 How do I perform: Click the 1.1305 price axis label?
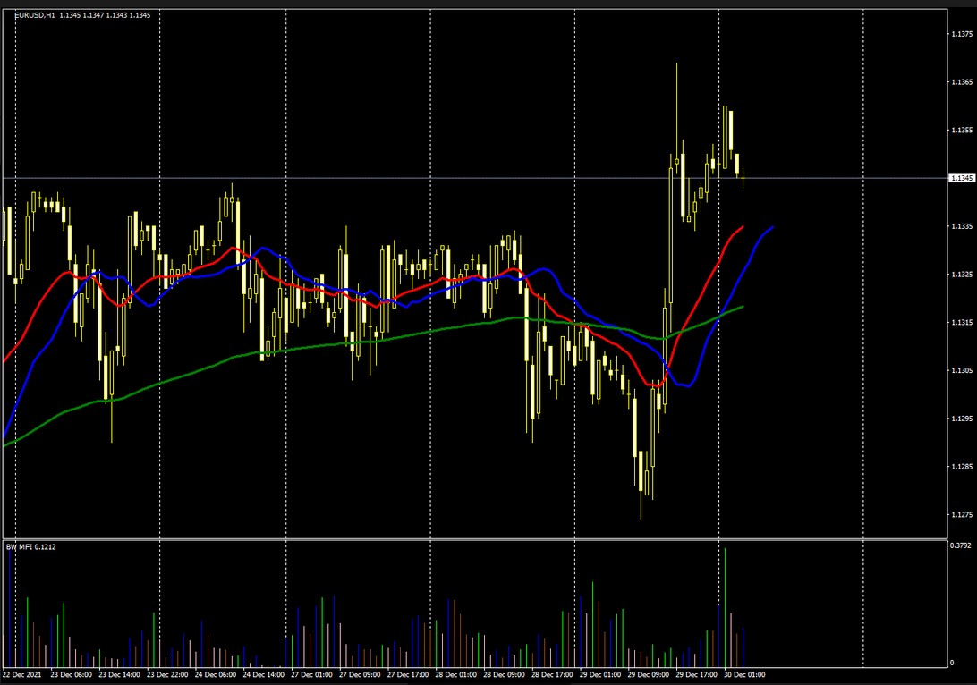962,370
